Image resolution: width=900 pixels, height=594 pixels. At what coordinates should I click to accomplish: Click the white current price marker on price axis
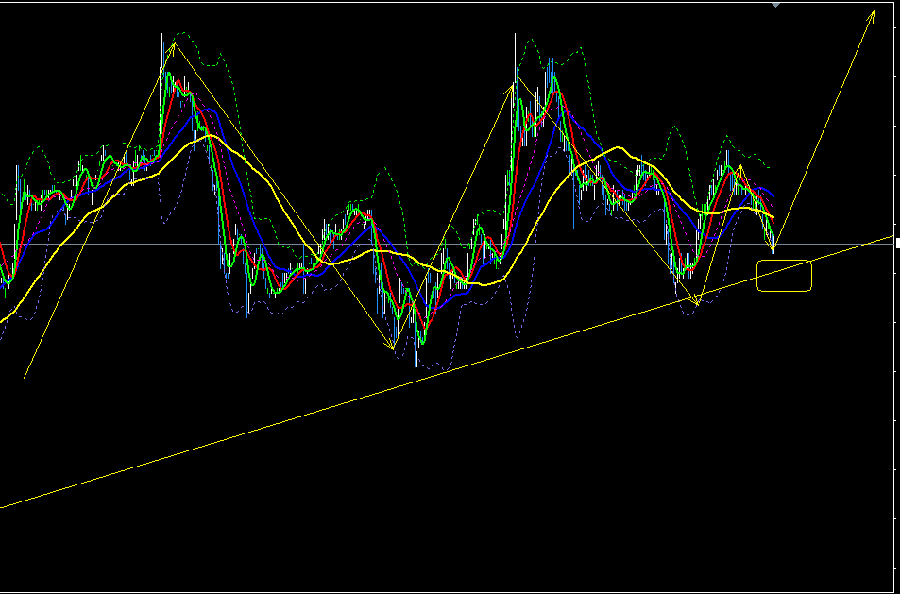point(898,244)
